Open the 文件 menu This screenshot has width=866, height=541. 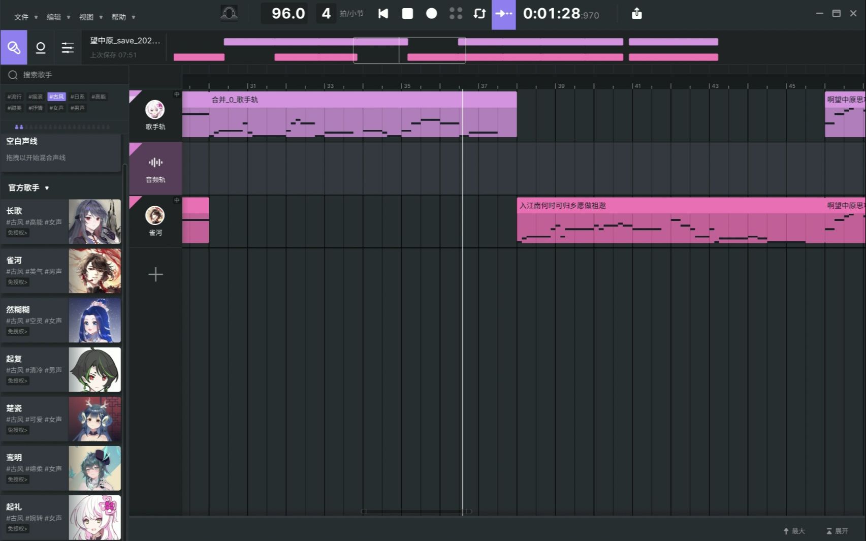coord(25,17)
